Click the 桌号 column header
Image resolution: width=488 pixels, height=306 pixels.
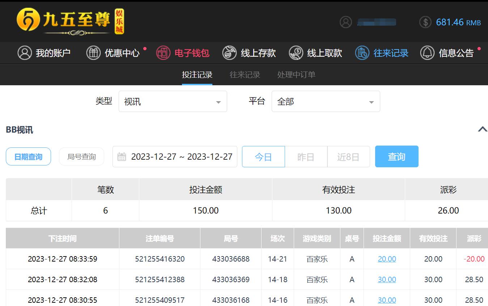[x=352, y=238]
